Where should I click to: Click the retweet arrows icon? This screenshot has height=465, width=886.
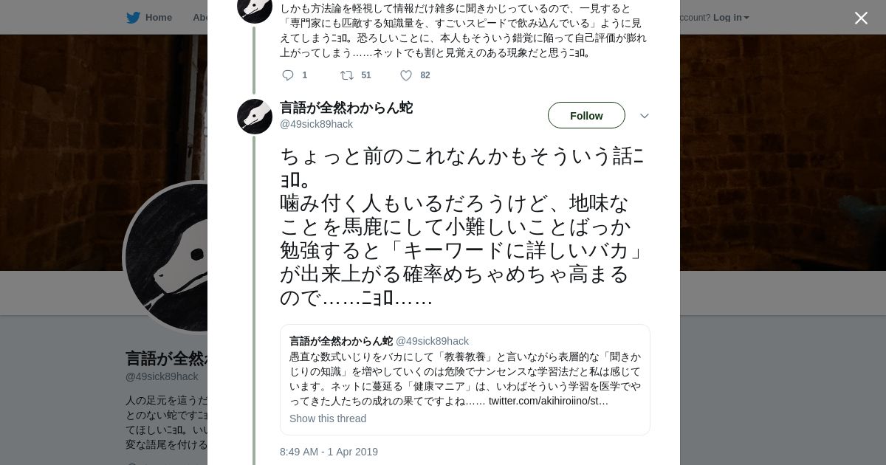coord(346,75)
